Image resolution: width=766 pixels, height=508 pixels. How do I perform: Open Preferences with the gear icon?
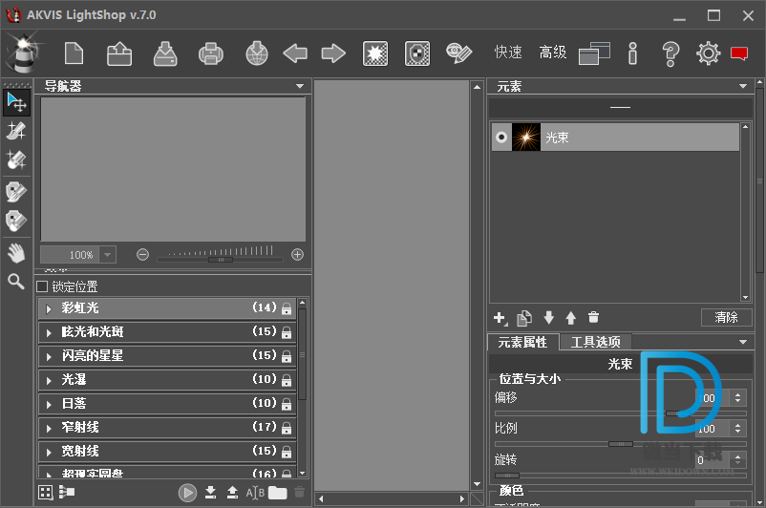[708, 53]
